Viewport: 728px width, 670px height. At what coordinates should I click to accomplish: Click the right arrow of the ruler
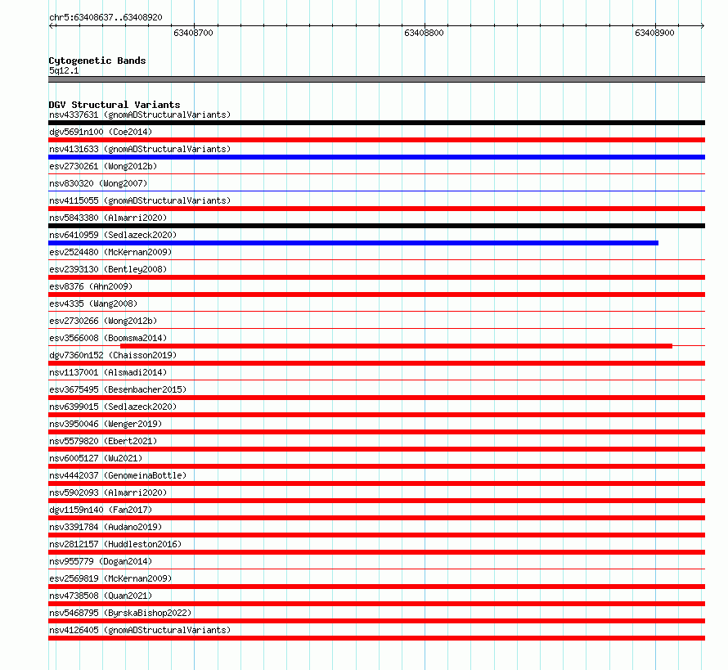(x=703, y=25)
